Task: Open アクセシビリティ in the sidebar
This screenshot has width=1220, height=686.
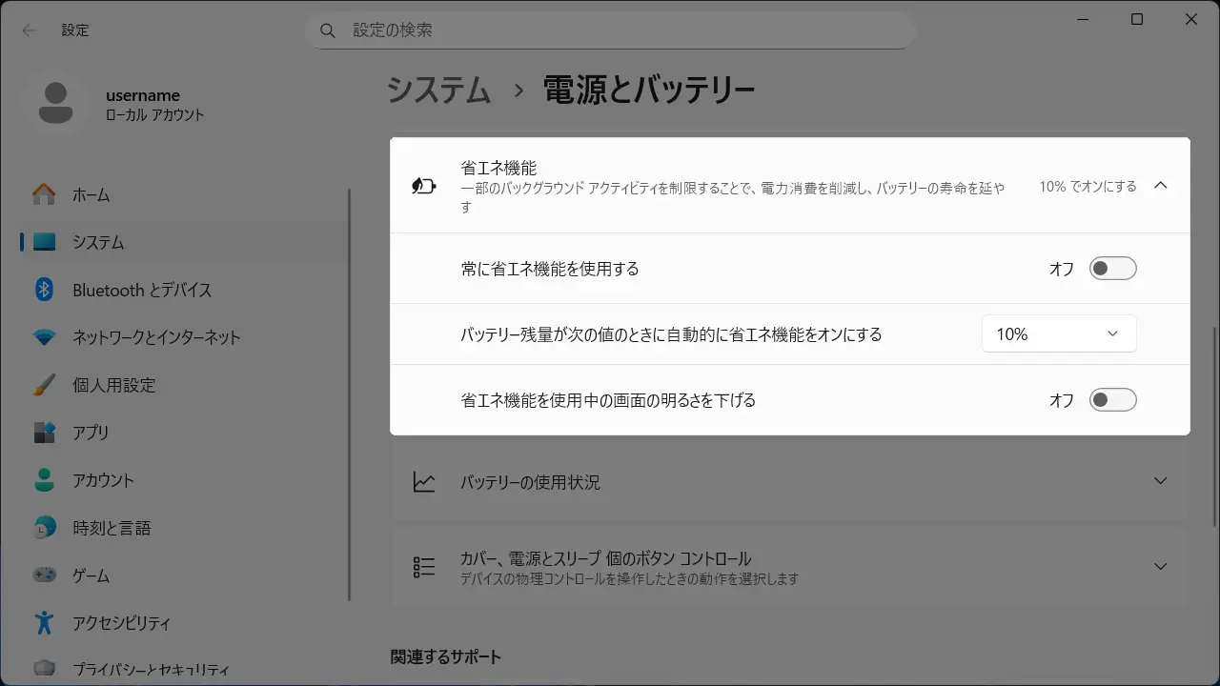Action: coord(121,623)
